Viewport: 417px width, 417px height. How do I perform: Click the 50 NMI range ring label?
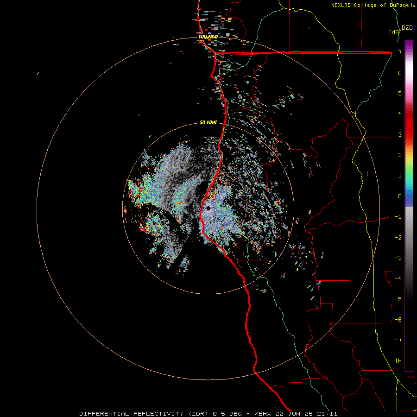[x=208, y=122]
